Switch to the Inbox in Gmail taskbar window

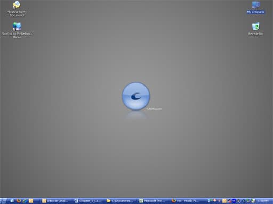click(x=56, y=201)
